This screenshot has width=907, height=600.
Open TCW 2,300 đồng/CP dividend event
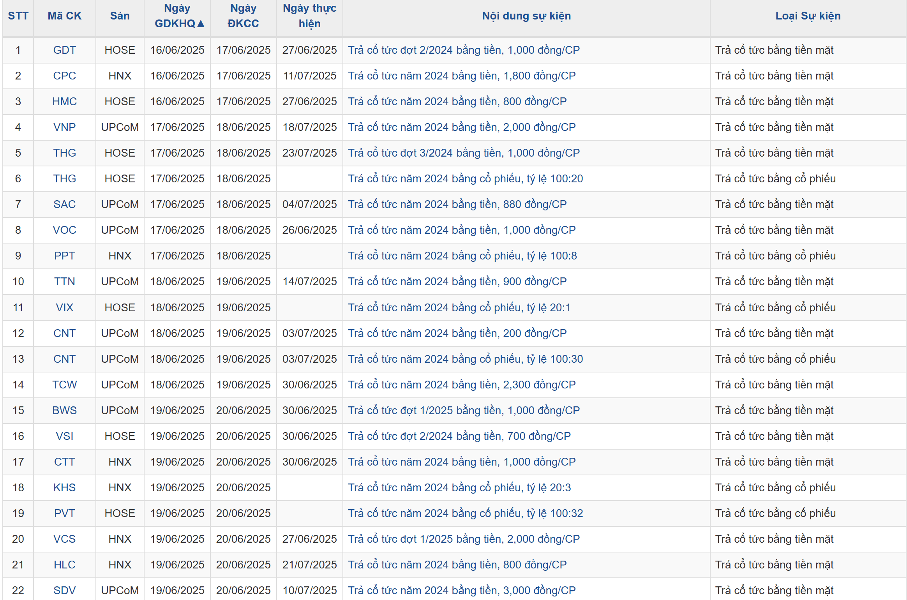pyautogui.click(x=462, y=385)
